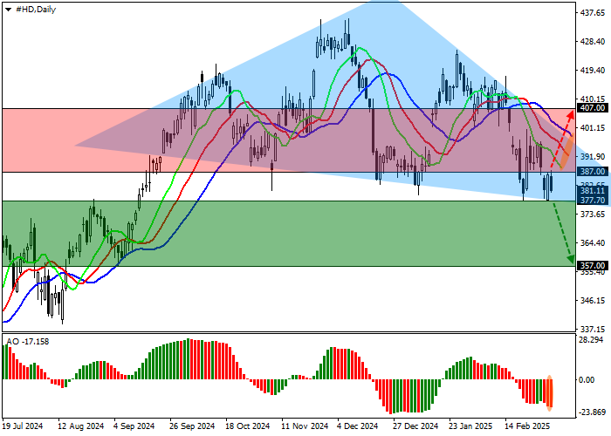The width and height of the screenshot is (611, 436).
Task: Click the 407.00 price level tag
Action: coord(592,109)
